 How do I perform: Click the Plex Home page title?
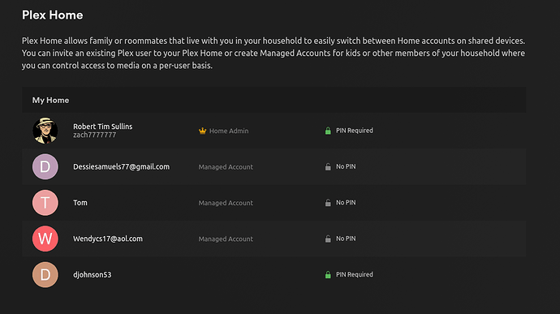[53, 15]
